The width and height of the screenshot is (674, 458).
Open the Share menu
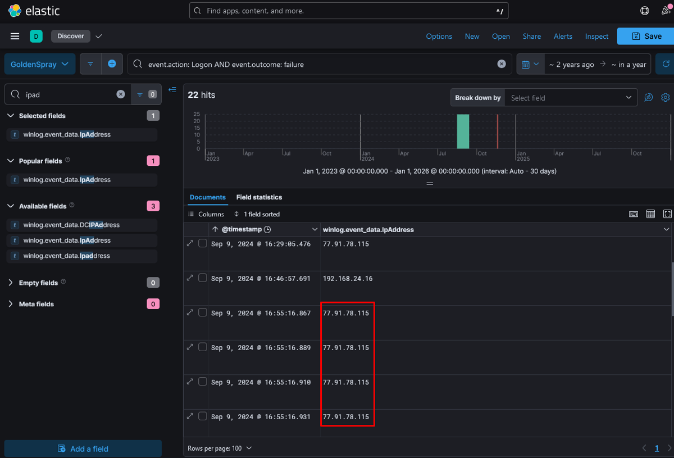[x=532, y=37]
